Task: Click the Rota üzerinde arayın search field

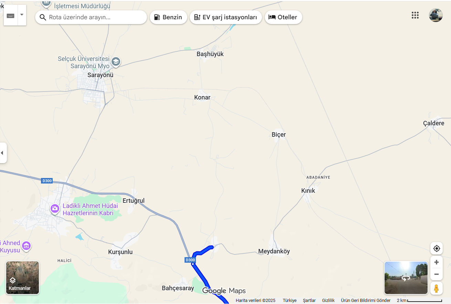Action: (91, 17)
